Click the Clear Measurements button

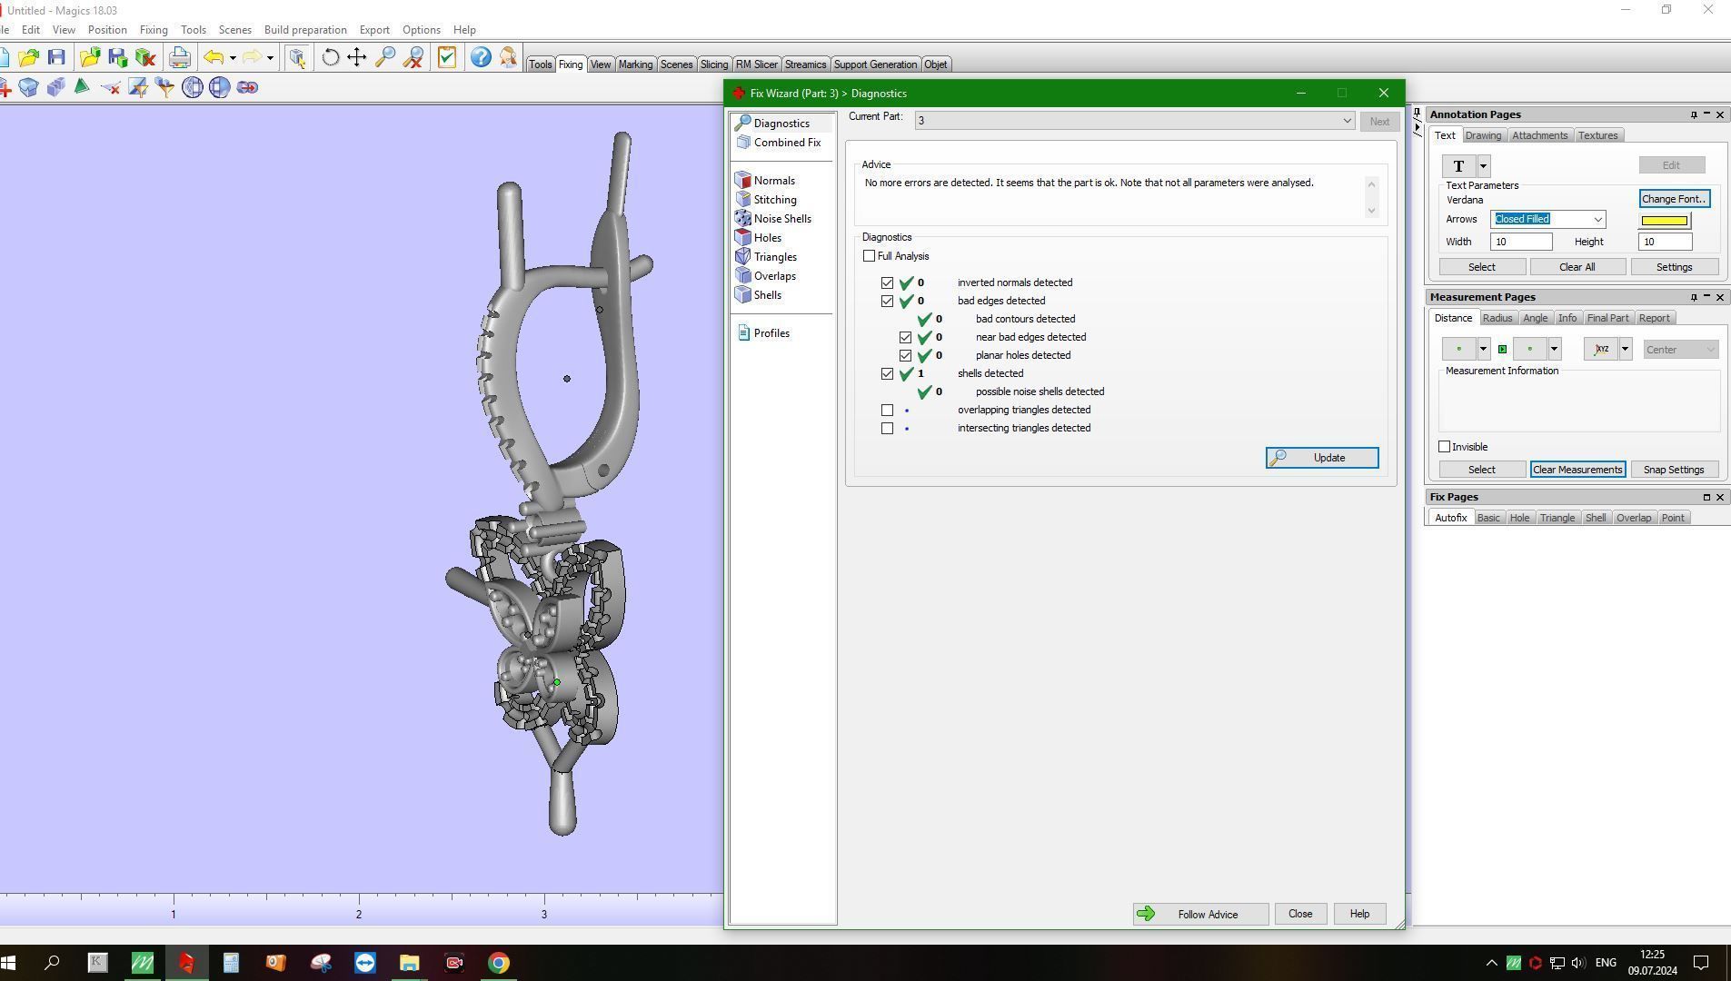point(1577,470)
